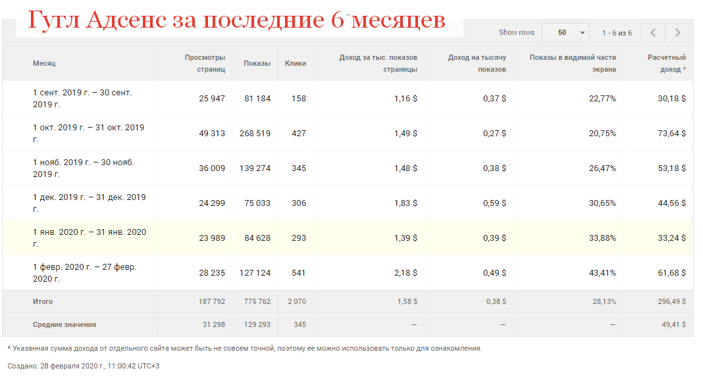This screenshot has height=379, width=703.
Task: Sort by Показы в видимой части экрана header
Action: point(573,63)
